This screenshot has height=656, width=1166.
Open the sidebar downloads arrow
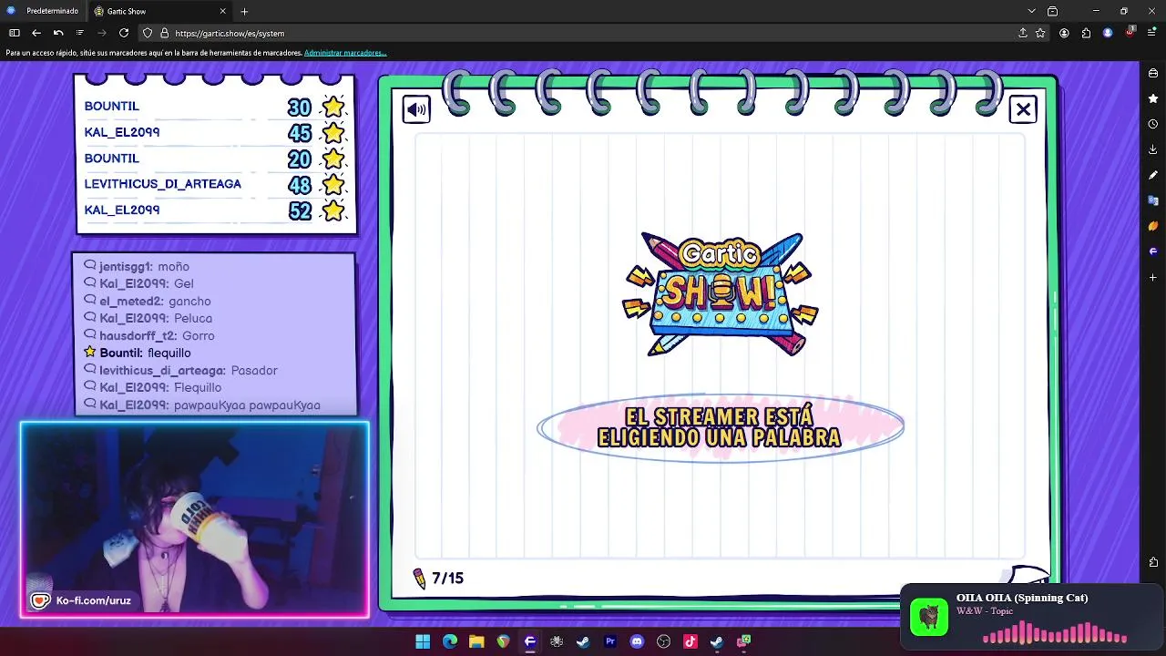(x=1153, y=149)
